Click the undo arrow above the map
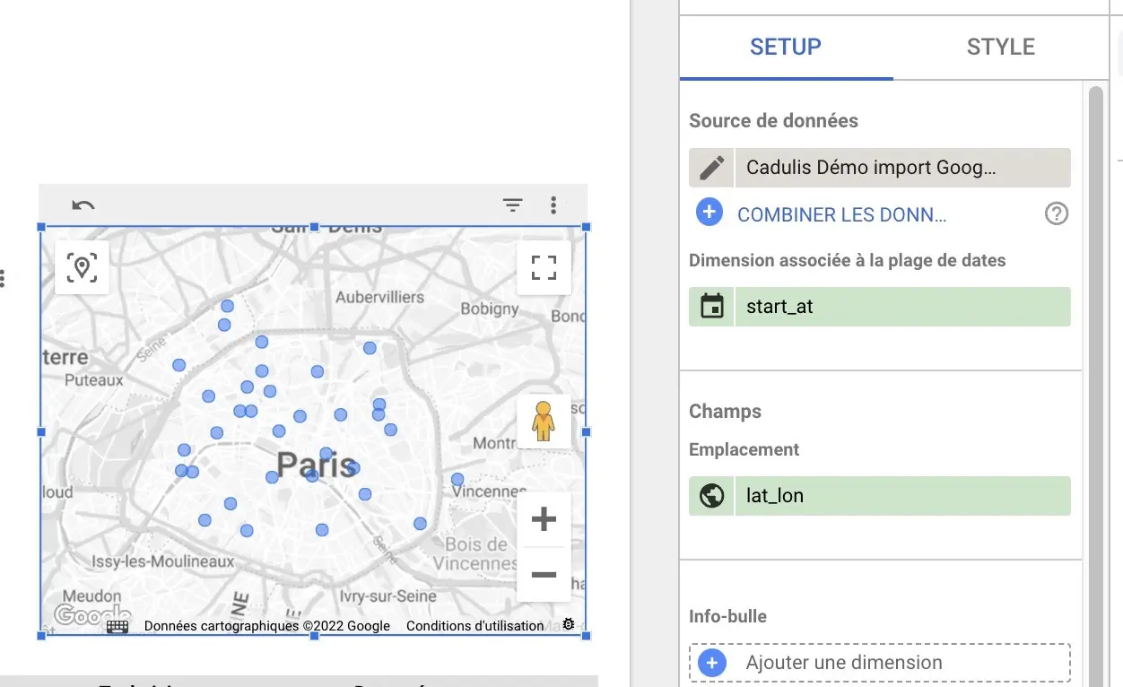 point(83,206)
